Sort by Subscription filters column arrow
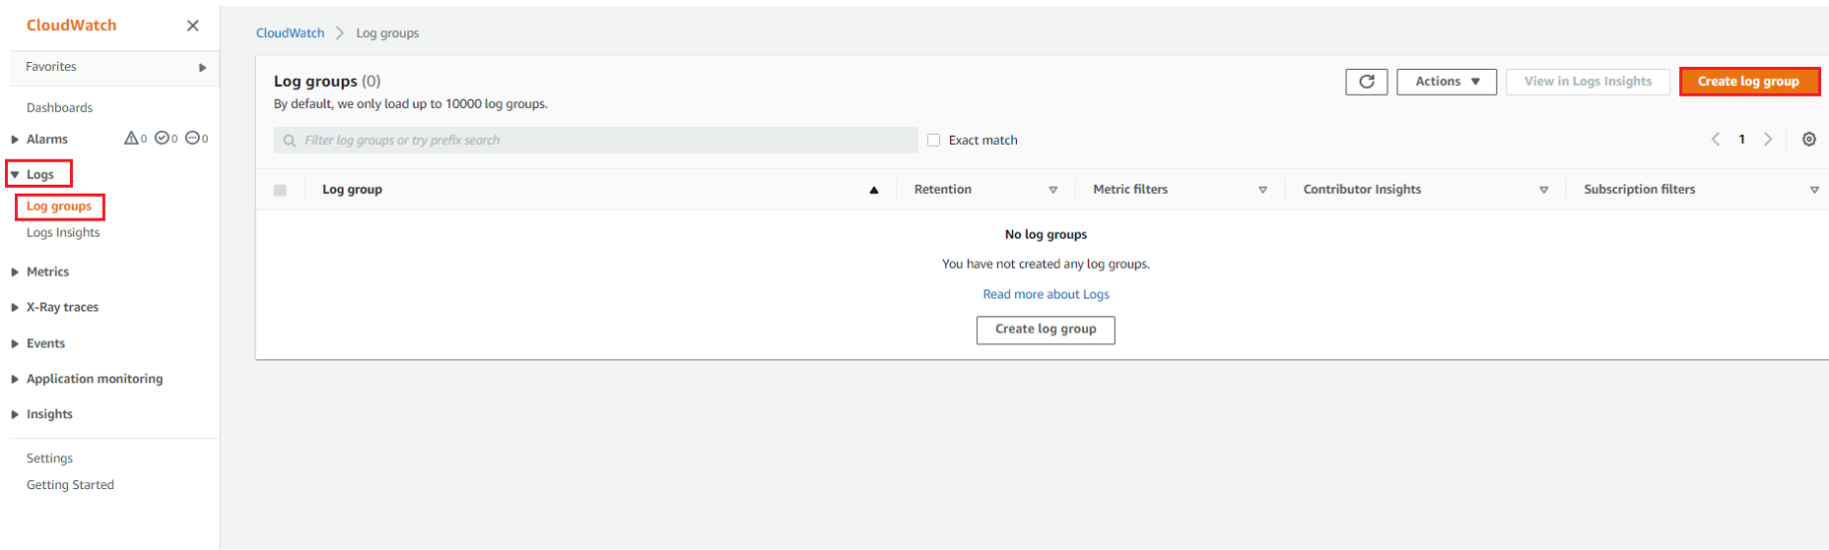 pyautogui.click(x=1814, y=190)
